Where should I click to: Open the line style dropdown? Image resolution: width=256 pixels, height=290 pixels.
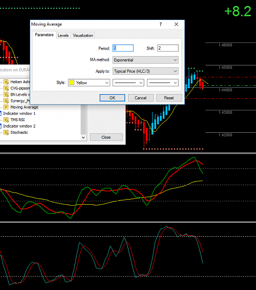pyautogui.click(x=128, y=83)
